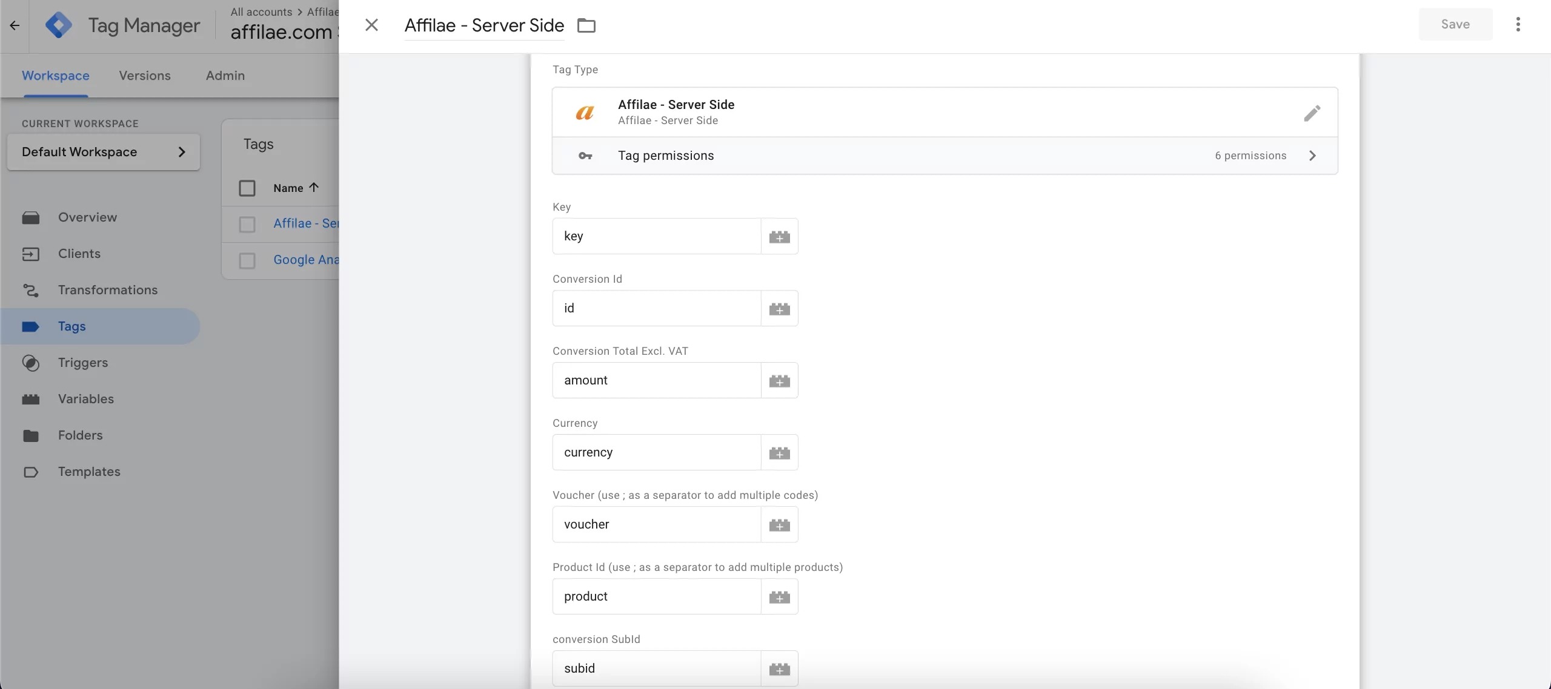This screenshot has width=1551, height=689.
Task: Click the Transformations sidebar icon
Action: pyautogui.click(x=31, y=290)
